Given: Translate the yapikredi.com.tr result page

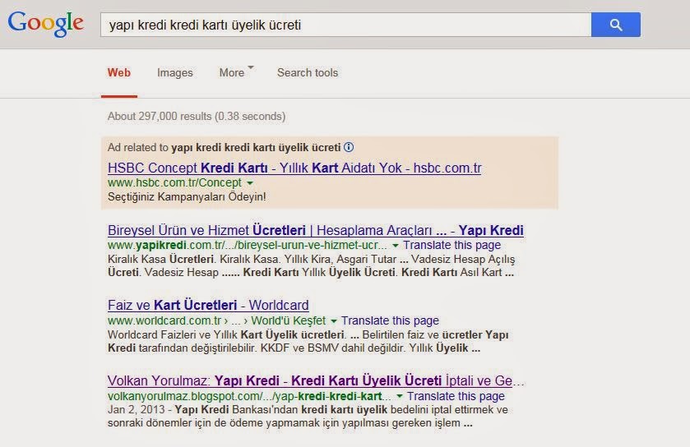Looking at the screenshot, I should [452, 245].
